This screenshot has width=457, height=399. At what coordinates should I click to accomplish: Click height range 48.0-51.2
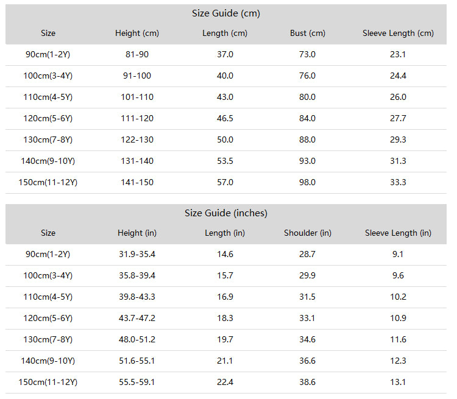[137, 339]
